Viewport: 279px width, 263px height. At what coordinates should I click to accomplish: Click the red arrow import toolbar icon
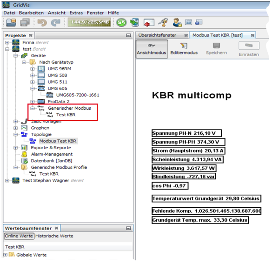tap(149, 22)
